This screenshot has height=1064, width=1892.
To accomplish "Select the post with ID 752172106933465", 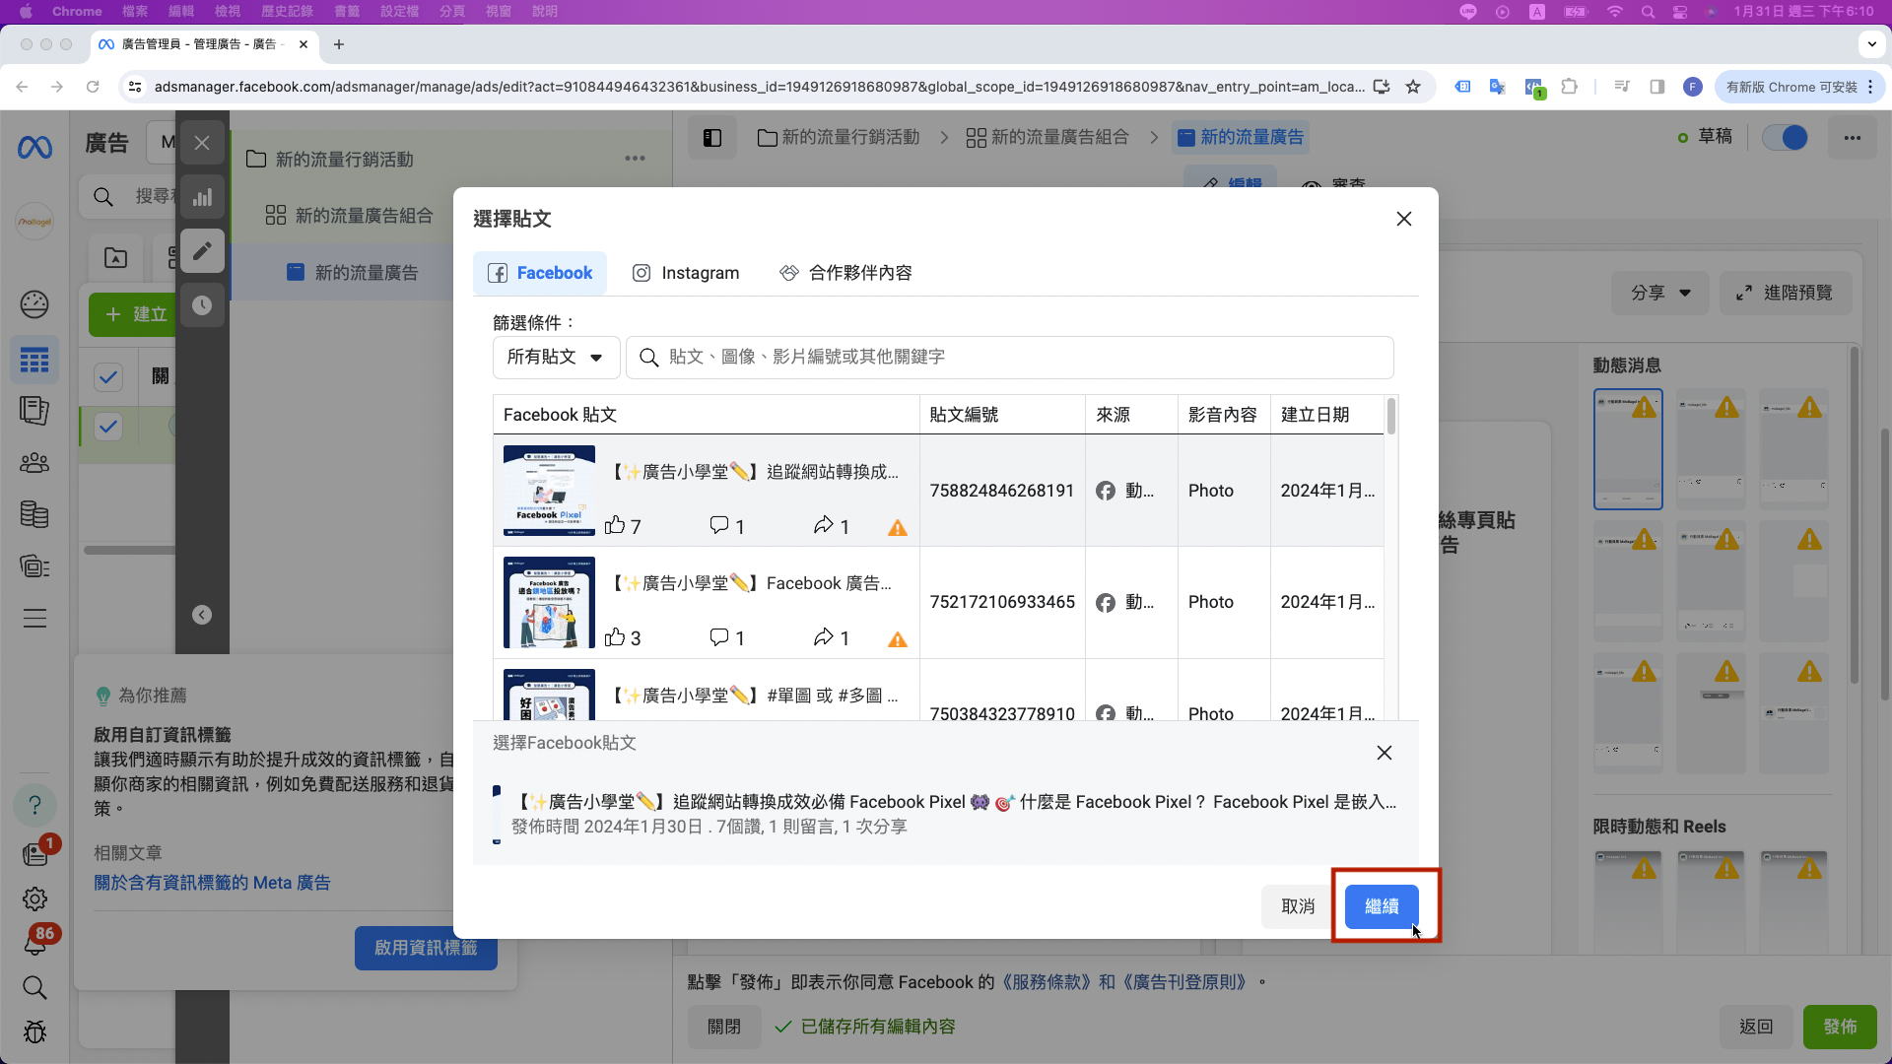I will [x=938, y=602].
